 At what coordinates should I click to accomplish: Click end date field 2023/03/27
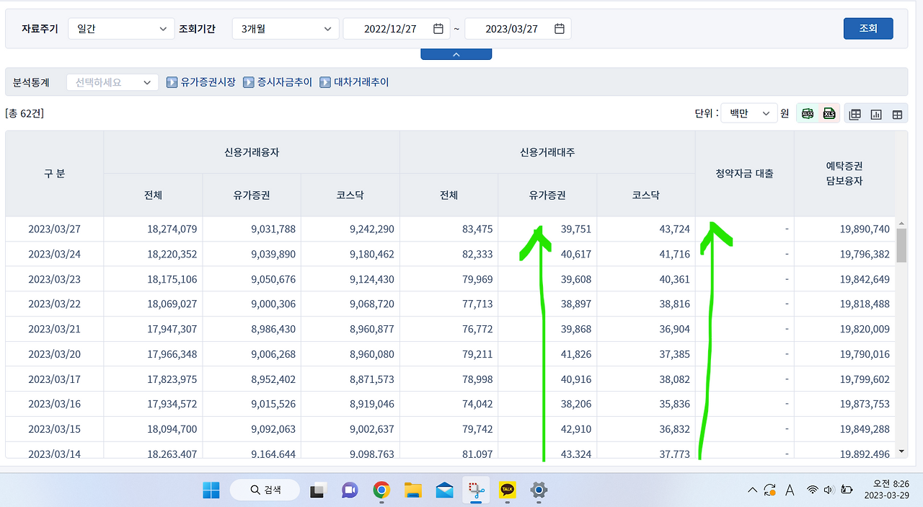pos(518,29)
